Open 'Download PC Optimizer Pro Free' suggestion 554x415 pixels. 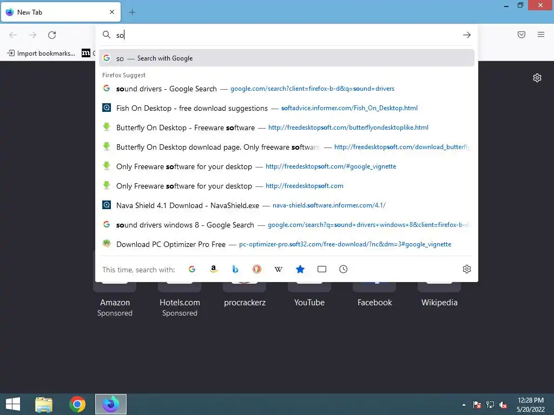tap(287, 244)
